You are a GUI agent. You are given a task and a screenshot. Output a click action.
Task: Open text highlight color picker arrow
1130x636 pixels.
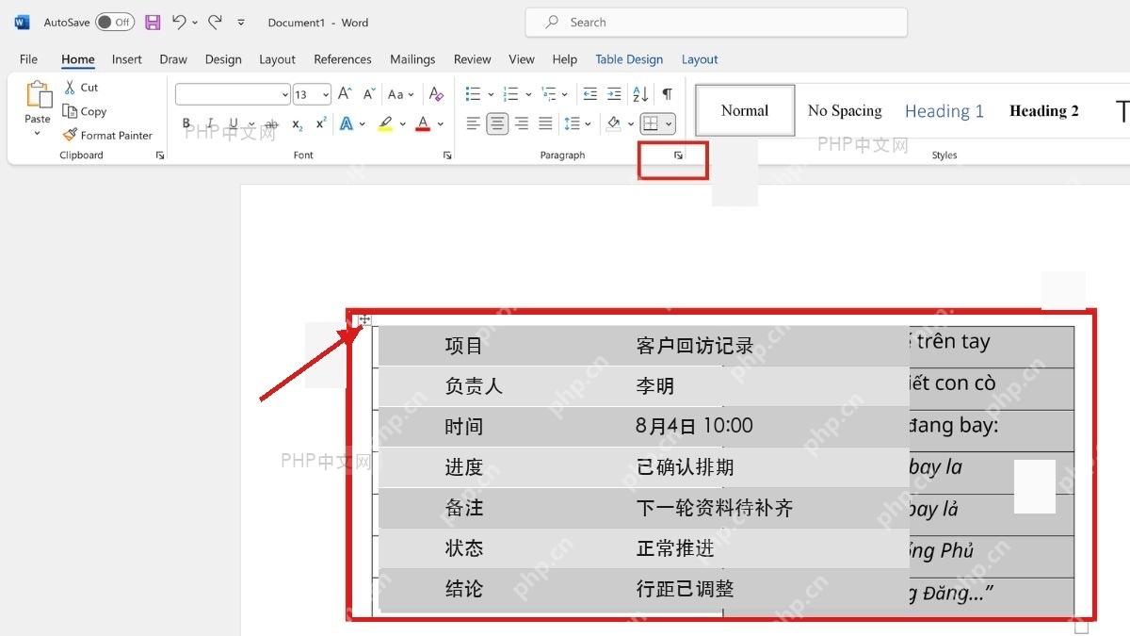pyautogui.click(x=402, y=123)
